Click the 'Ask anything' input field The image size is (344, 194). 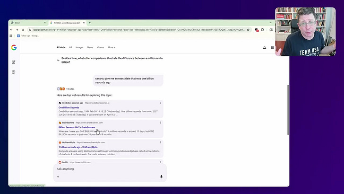[110, 169]
